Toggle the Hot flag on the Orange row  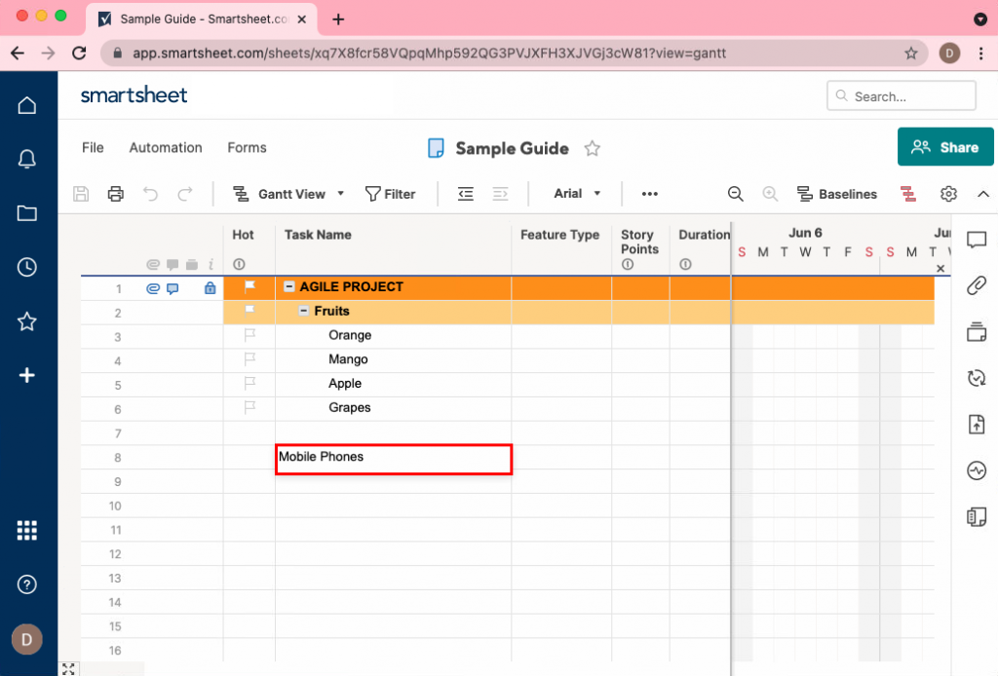coord(249,335)
